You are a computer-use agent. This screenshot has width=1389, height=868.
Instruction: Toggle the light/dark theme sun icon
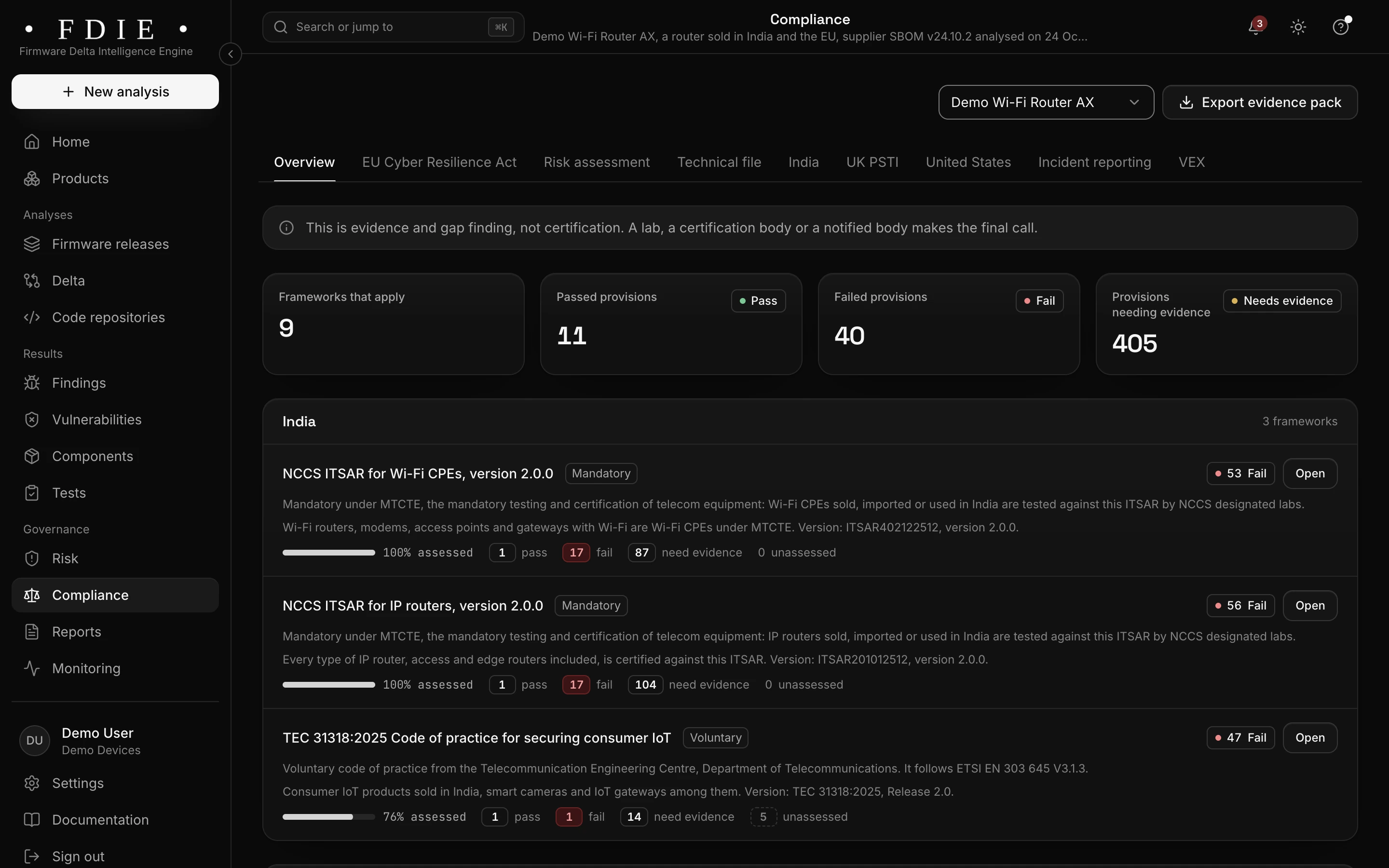1298,27
